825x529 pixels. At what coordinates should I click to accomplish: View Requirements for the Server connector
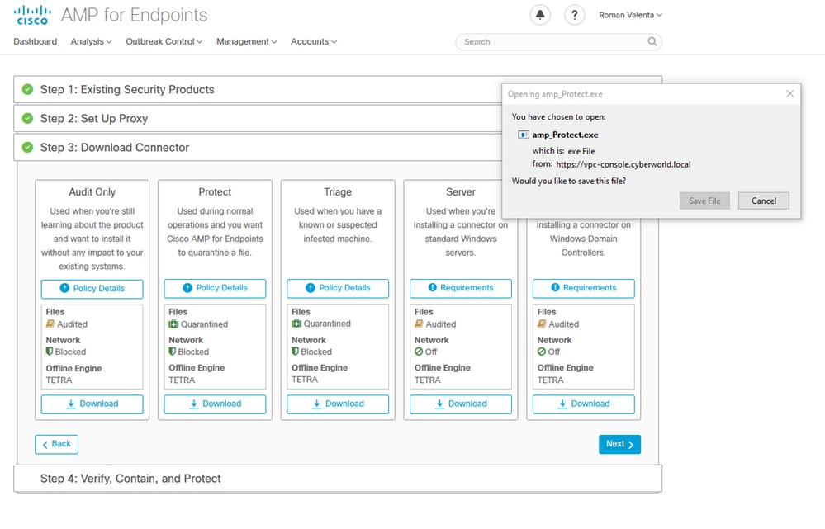click(460, 288)
